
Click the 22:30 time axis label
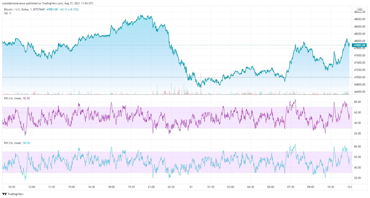(171, 187)
